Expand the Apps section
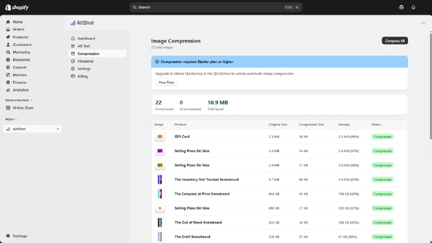The height and width of the screenshot is (243, 432). [x=11, y=119]
